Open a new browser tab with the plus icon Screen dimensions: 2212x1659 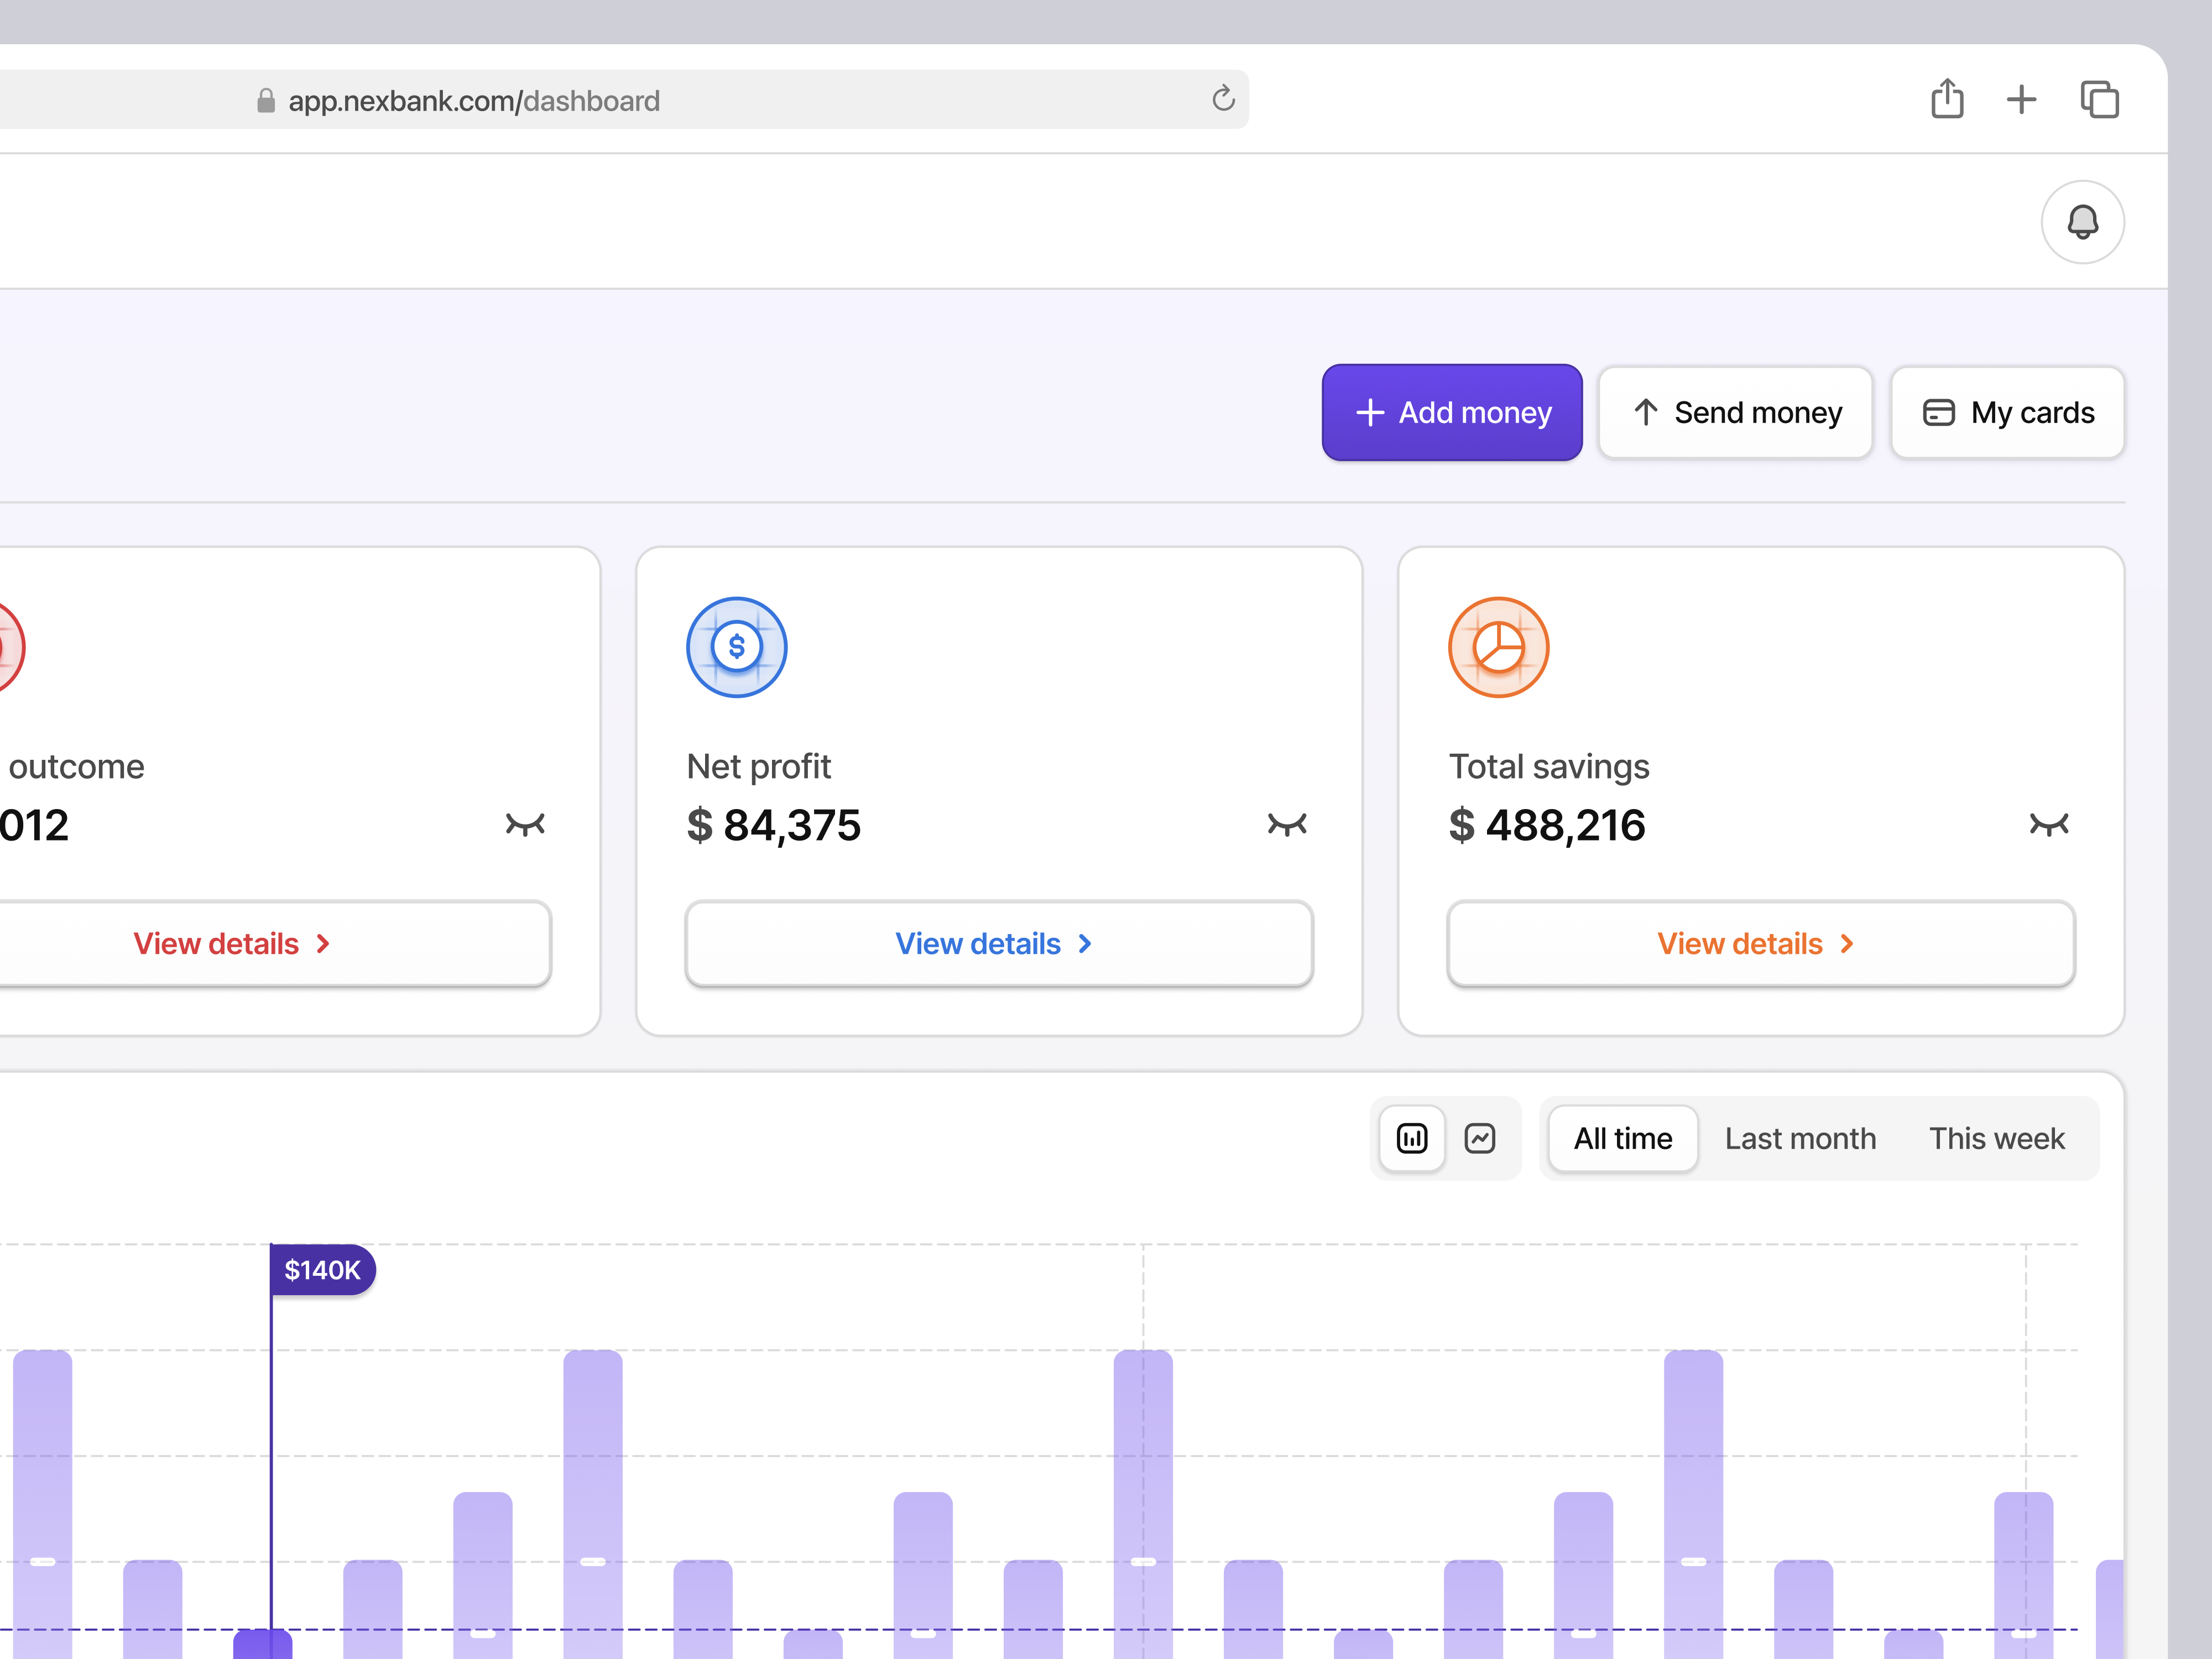coord(2021,99)
